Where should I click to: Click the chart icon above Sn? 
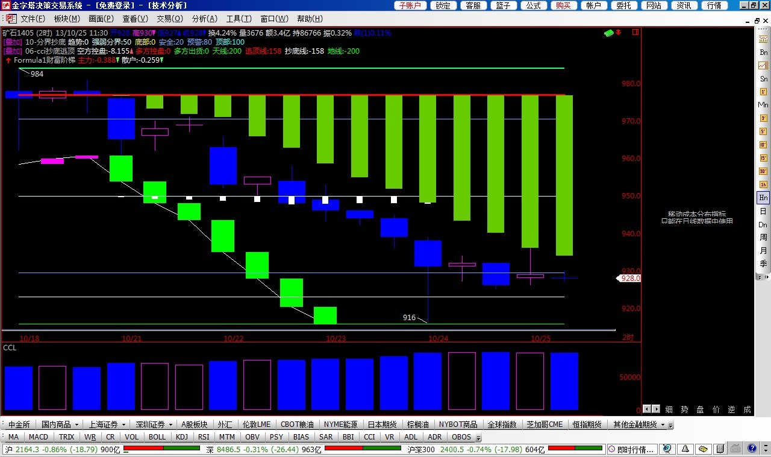point(763,66)
